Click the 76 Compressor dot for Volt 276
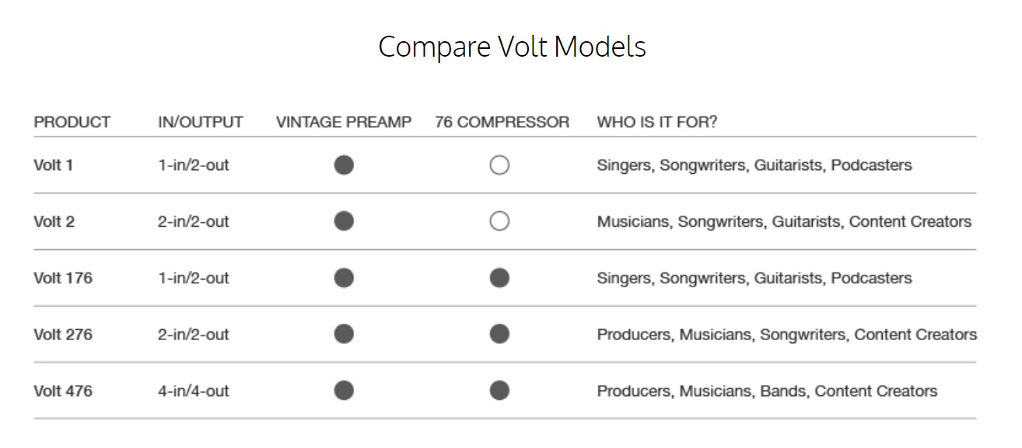 pos(499,334)
